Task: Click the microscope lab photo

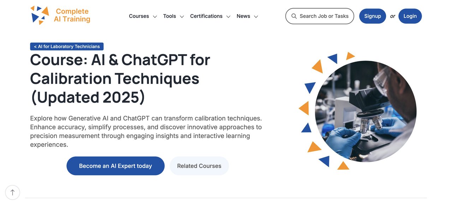Action: click(x=365, y=111)
